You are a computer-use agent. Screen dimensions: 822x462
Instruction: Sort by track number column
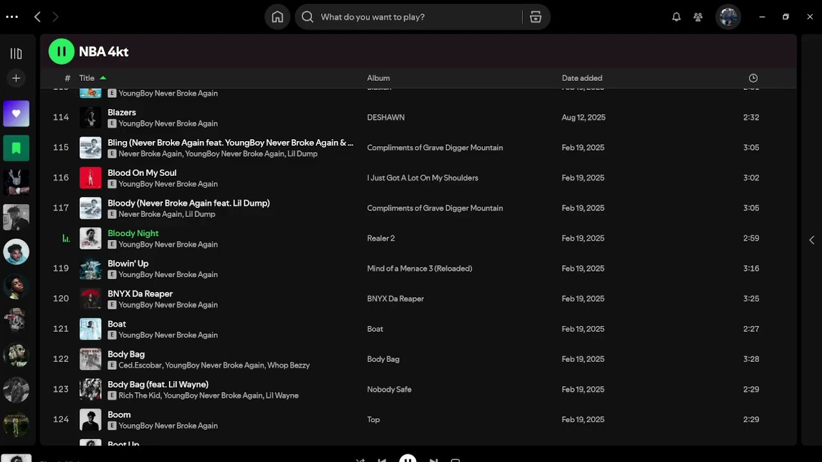click(67, 78)
